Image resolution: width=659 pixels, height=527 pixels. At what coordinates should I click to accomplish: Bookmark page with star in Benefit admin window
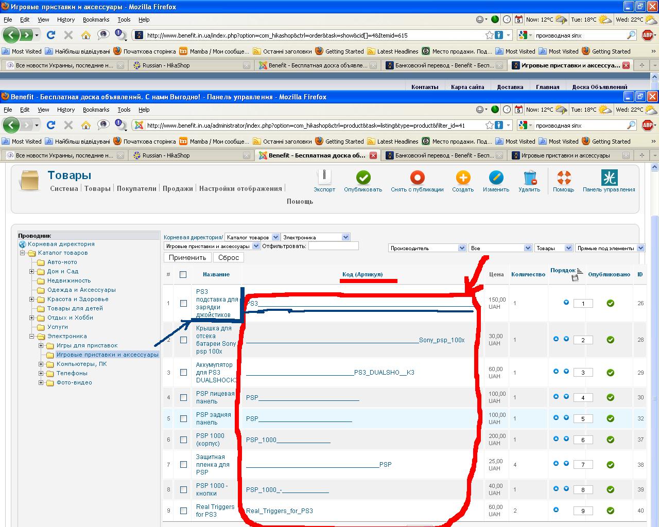coord(490,125)
